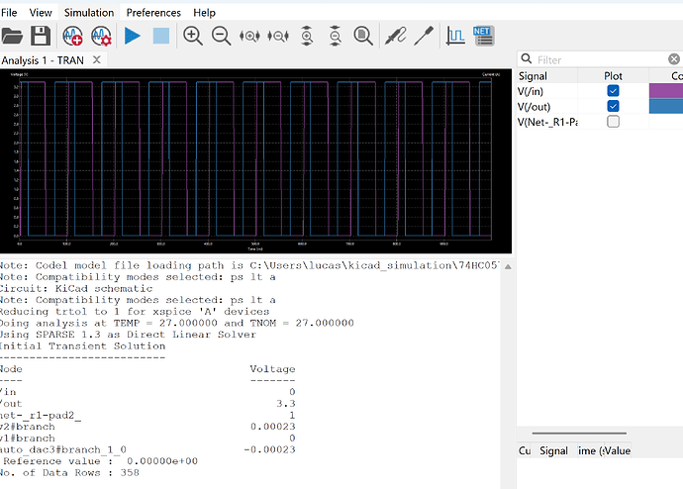Image resolution: width=683 pixels, height=489 pixels.
Task: Click inside the waveform plot area
Action: (255, 159)
